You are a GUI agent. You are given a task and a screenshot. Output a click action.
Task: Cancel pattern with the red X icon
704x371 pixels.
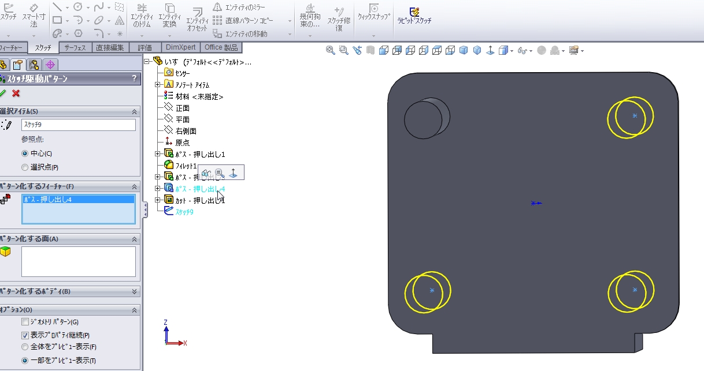coord(16,93)
